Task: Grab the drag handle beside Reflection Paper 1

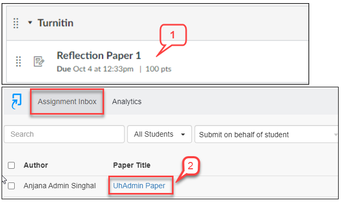Action: coord(18,62)
